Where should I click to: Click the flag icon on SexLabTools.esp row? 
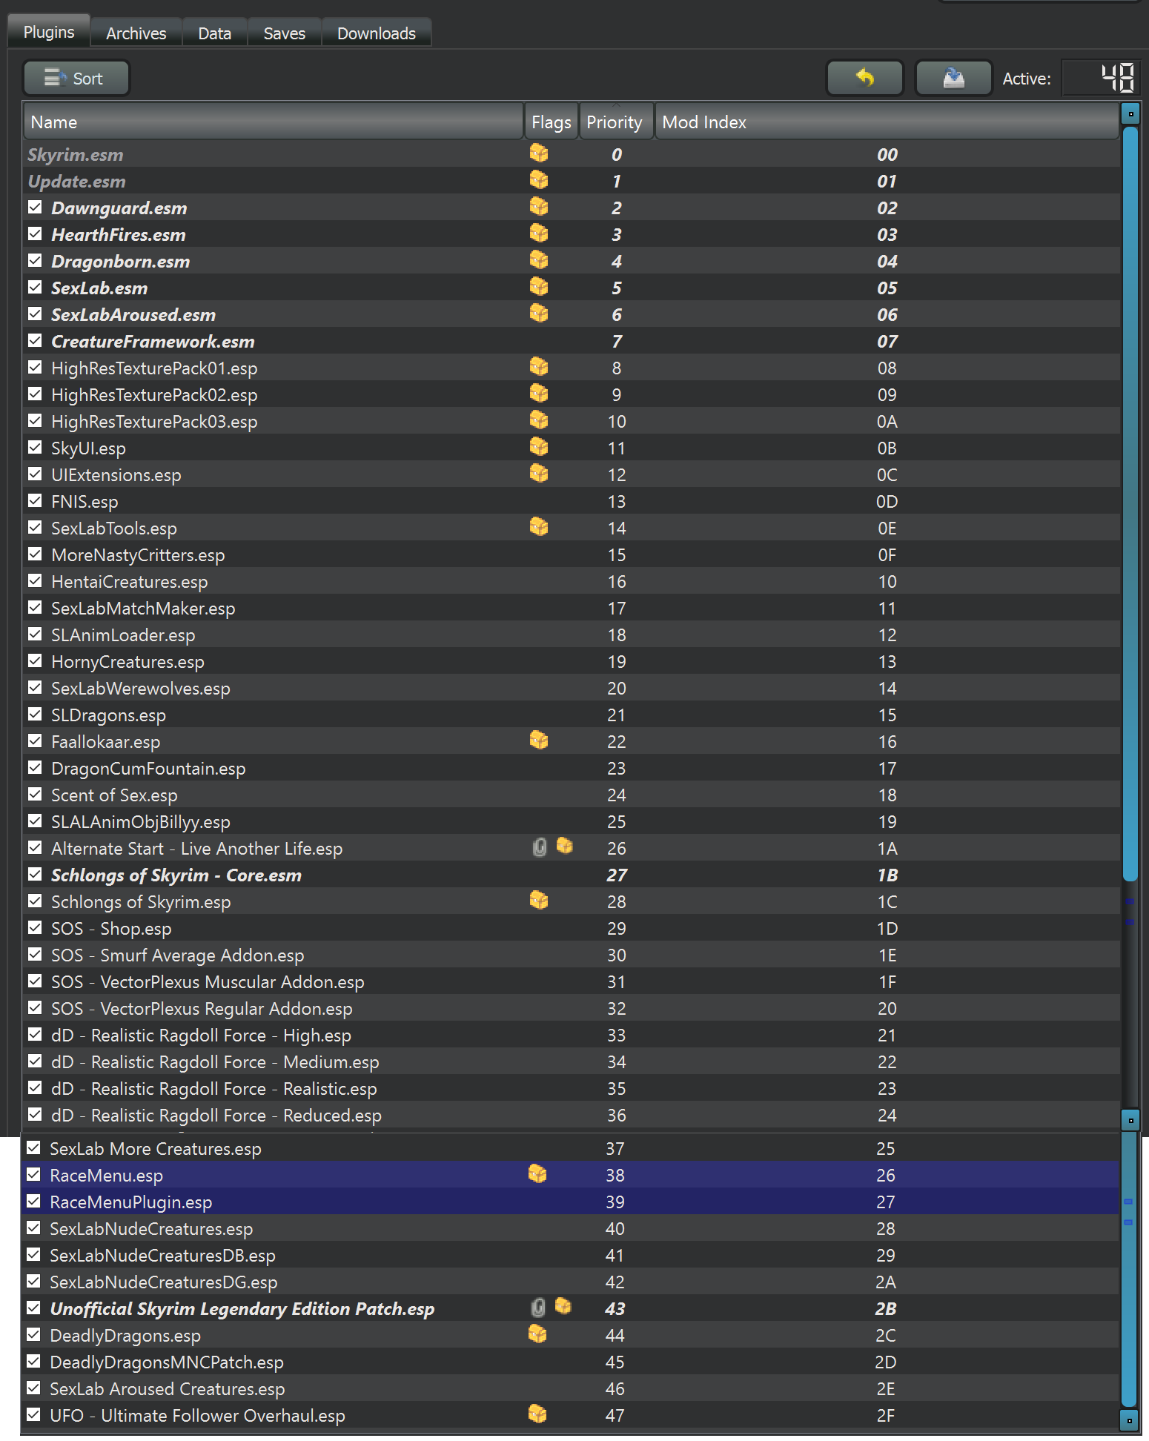539,527
